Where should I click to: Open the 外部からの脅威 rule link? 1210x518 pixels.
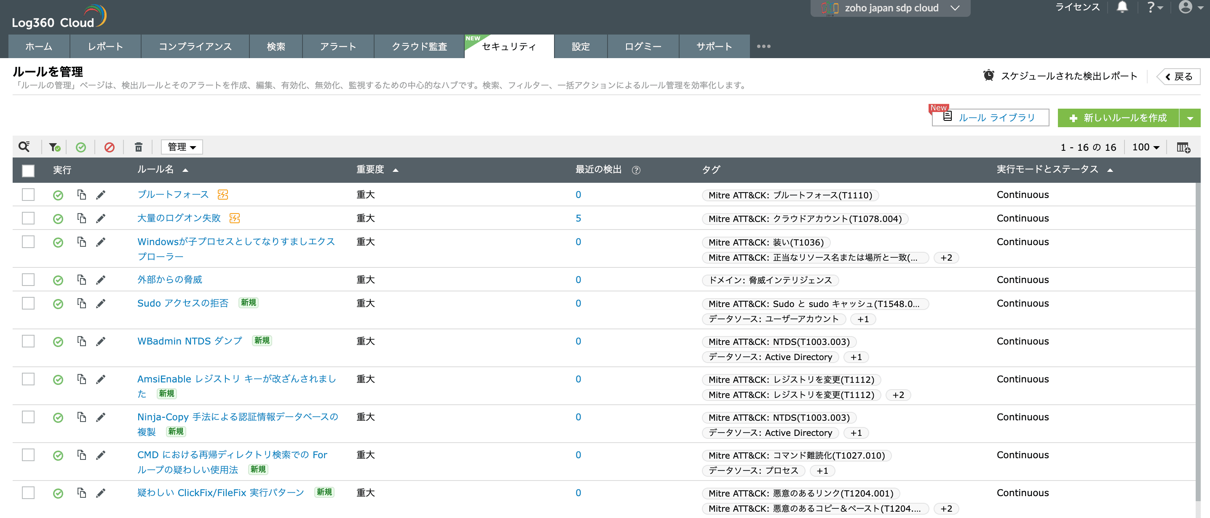(x=169, y=280)
